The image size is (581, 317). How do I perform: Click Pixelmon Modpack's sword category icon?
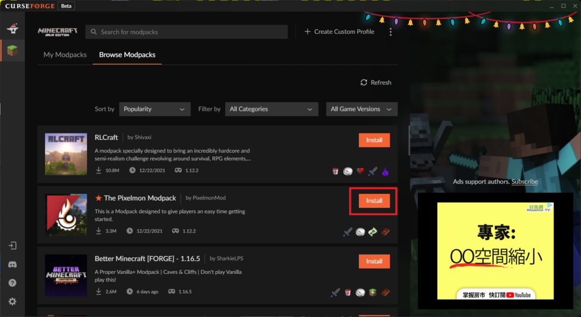(x=348, y=232)
